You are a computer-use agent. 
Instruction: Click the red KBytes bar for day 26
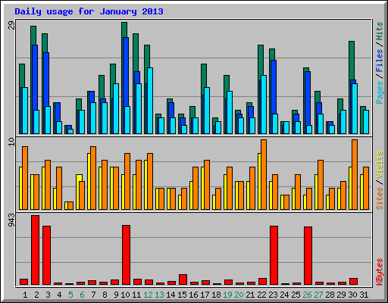point(308,256)
